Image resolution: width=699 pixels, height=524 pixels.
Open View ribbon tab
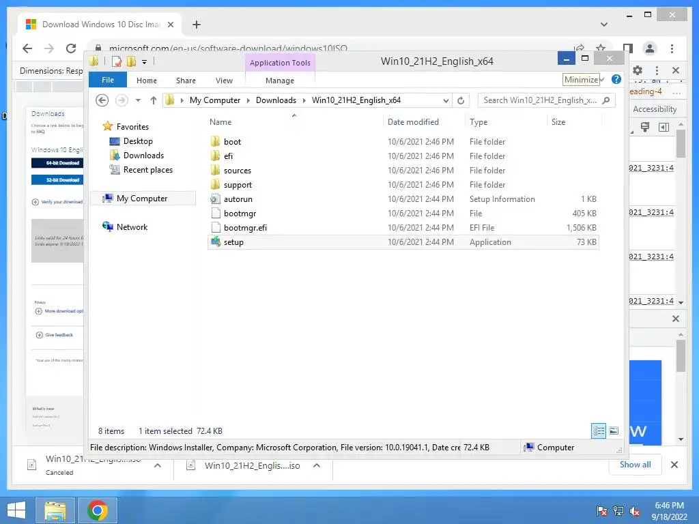224,81
